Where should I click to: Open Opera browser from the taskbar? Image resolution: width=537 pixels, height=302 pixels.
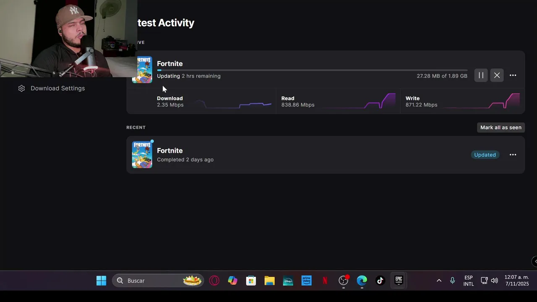coord(214,281)
